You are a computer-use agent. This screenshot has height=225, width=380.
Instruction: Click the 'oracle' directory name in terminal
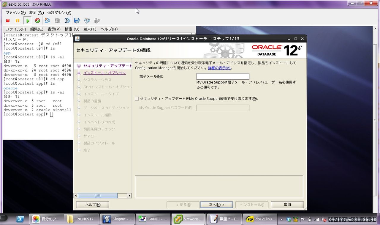click(x=10, y=88)
